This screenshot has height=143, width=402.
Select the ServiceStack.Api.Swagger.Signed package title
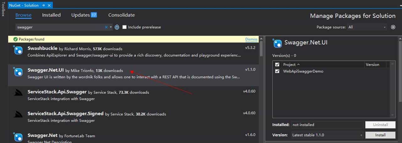(65, 114)
